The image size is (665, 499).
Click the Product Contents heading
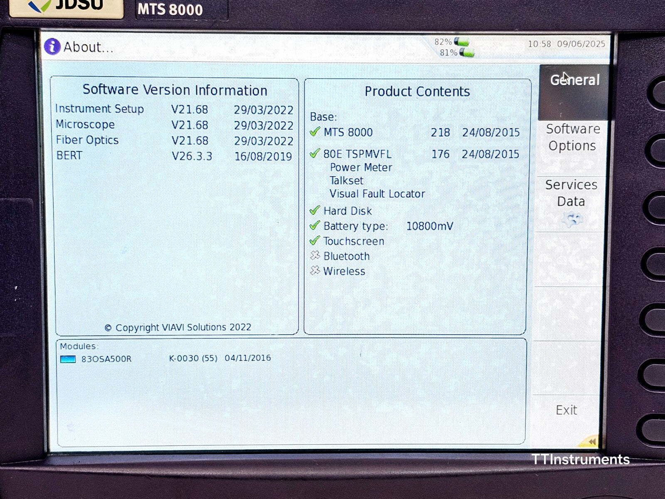pyautogui.click(x=417, y=91)
